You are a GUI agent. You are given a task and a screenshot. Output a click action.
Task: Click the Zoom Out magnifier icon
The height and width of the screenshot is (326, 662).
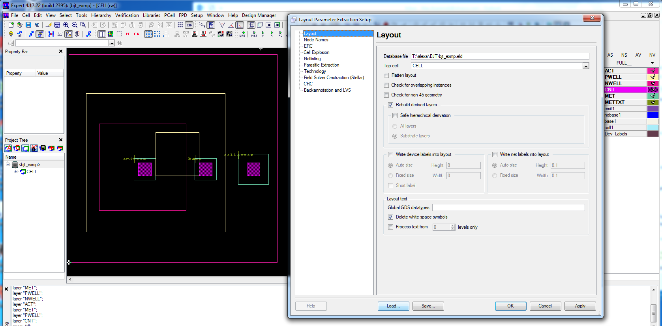(75, 25)
